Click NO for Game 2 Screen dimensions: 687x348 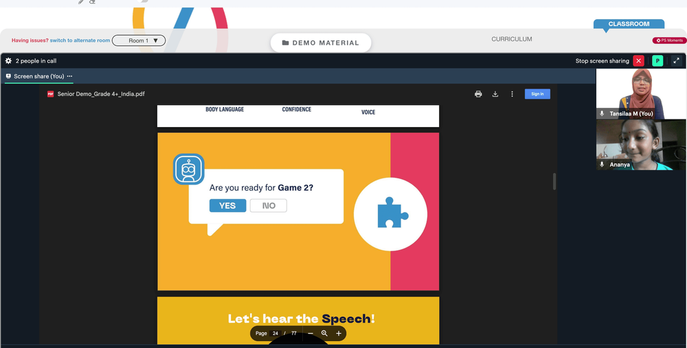click(x=269, y=205)
